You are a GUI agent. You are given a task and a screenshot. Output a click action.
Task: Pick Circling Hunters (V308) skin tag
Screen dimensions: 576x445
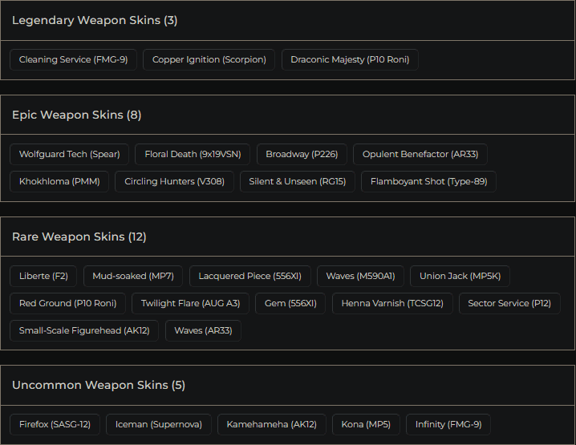pyautogui.click(x=174, y=181)
